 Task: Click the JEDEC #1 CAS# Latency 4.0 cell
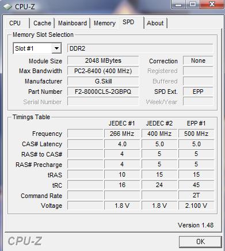coord(122,144)
